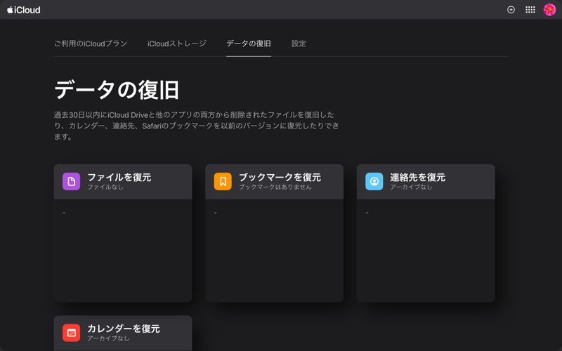Click the description paragraph about 過去30日以内
This screenshot has height=351, width=562.
197,126
